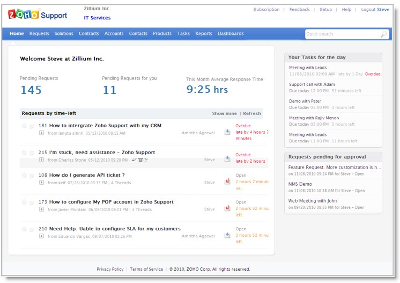
Task: Open the Requests tab
Action: point(39,33)
